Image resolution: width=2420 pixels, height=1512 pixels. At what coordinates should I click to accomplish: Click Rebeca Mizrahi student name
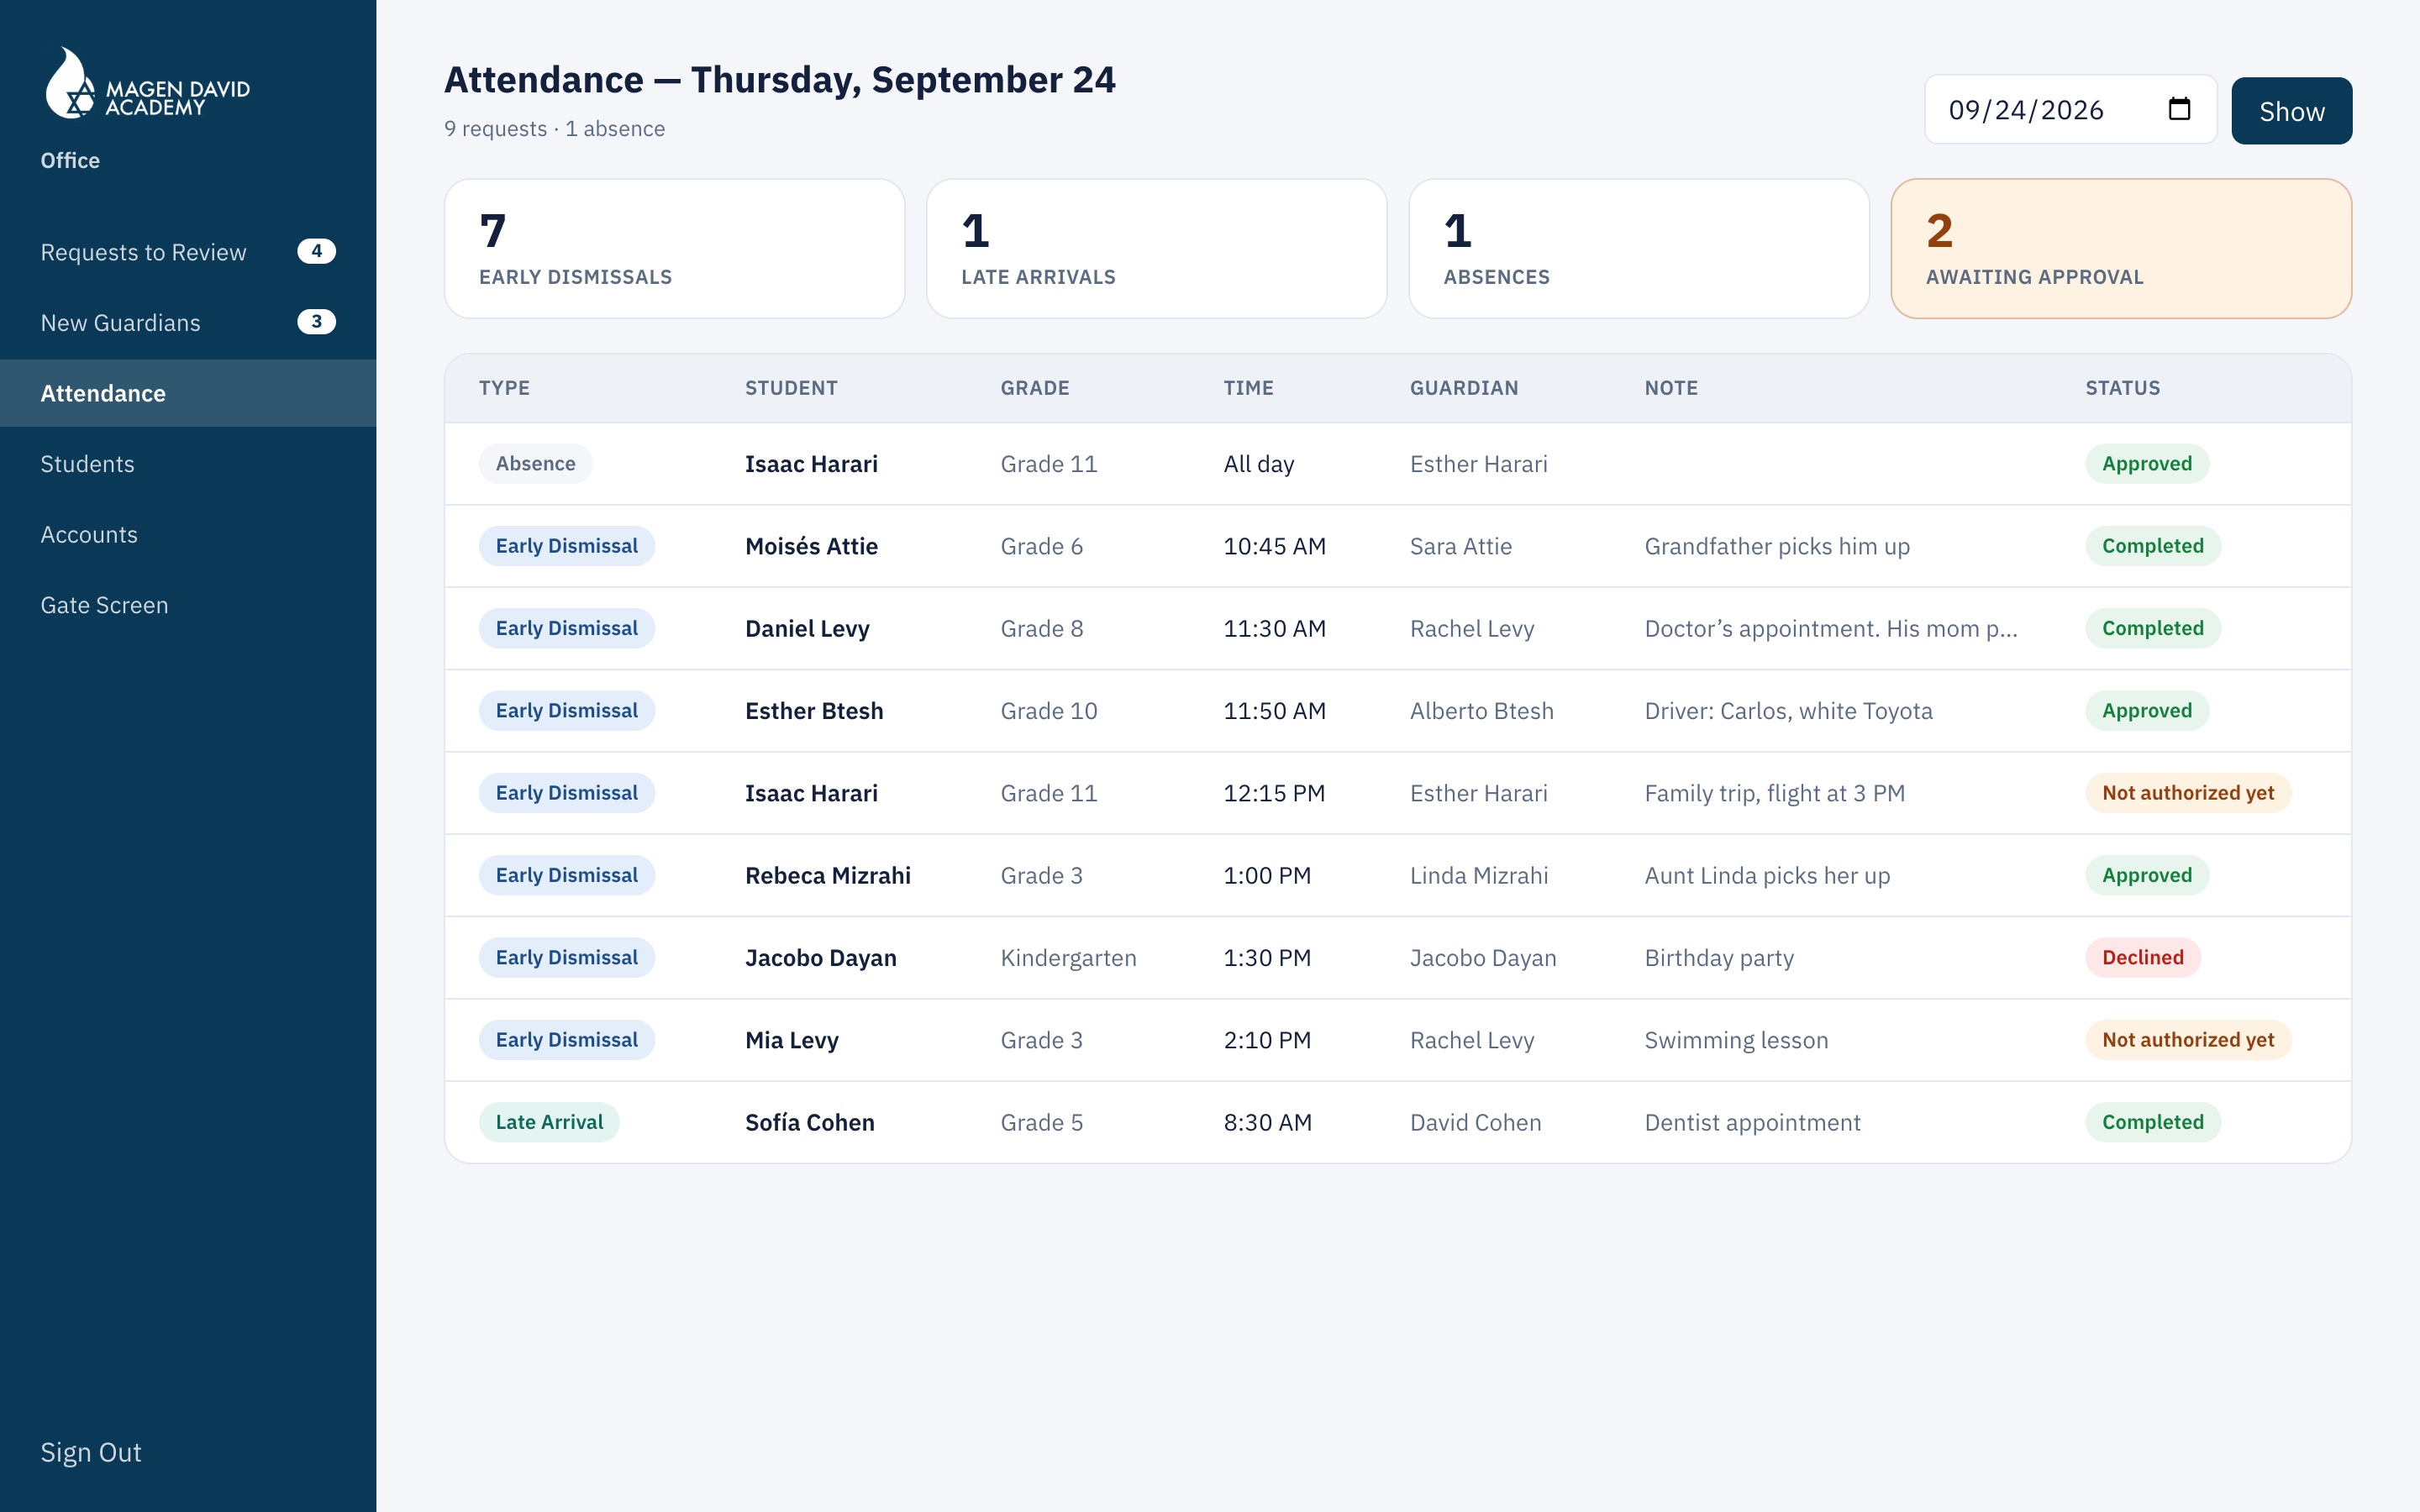coord(827,875)
